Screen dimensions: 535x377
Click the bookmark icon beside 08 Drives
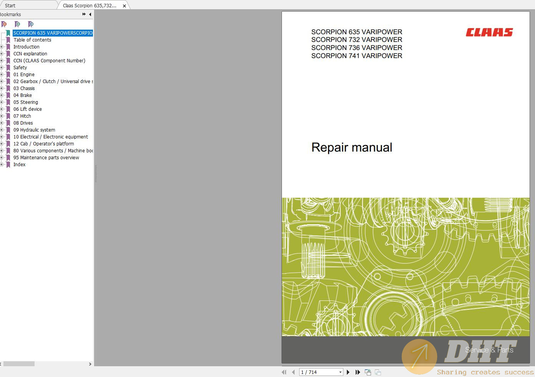(8, 123)
